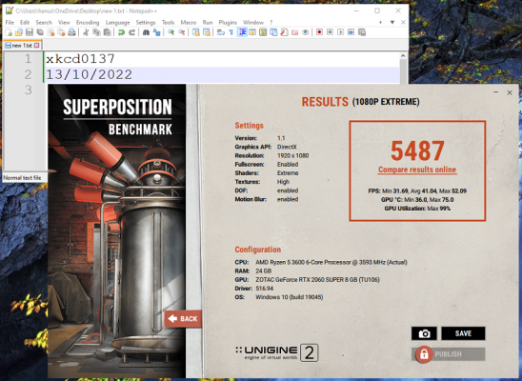Viewport: 522px width, 381px height.
Task: Zoom in on the Notepad++ text
Action: point(171,32)
